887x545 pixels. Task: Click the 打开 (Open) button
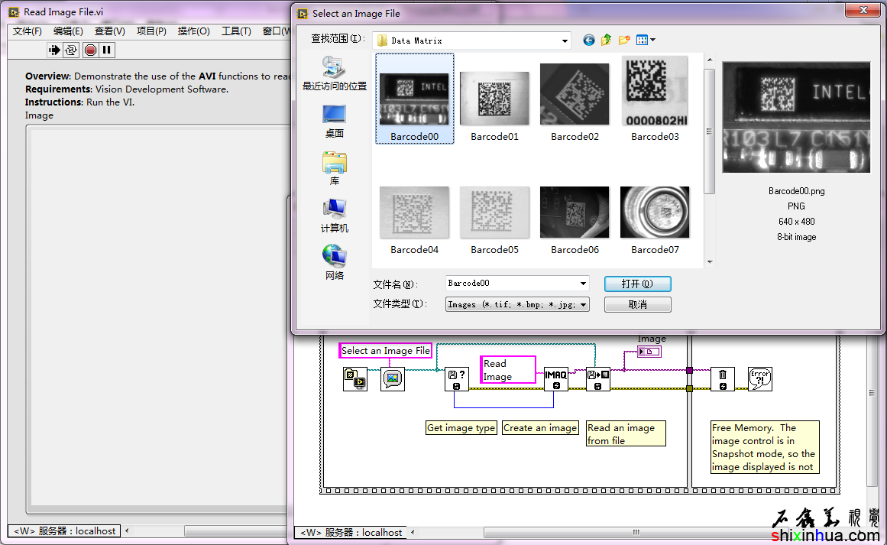coord(637,284)
